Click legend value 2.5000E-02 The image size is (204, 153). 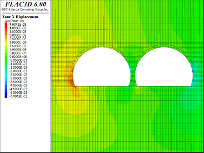tap(18, 39)
